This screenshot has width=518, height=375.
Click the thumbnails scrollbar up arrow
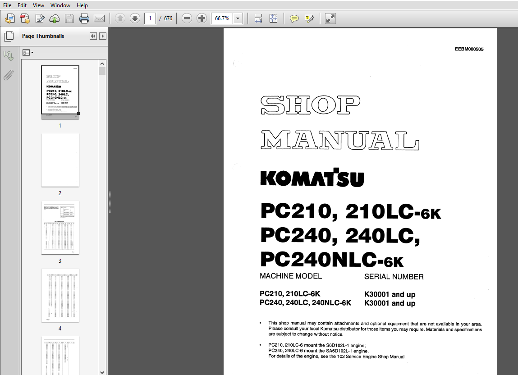coord(102,64)
